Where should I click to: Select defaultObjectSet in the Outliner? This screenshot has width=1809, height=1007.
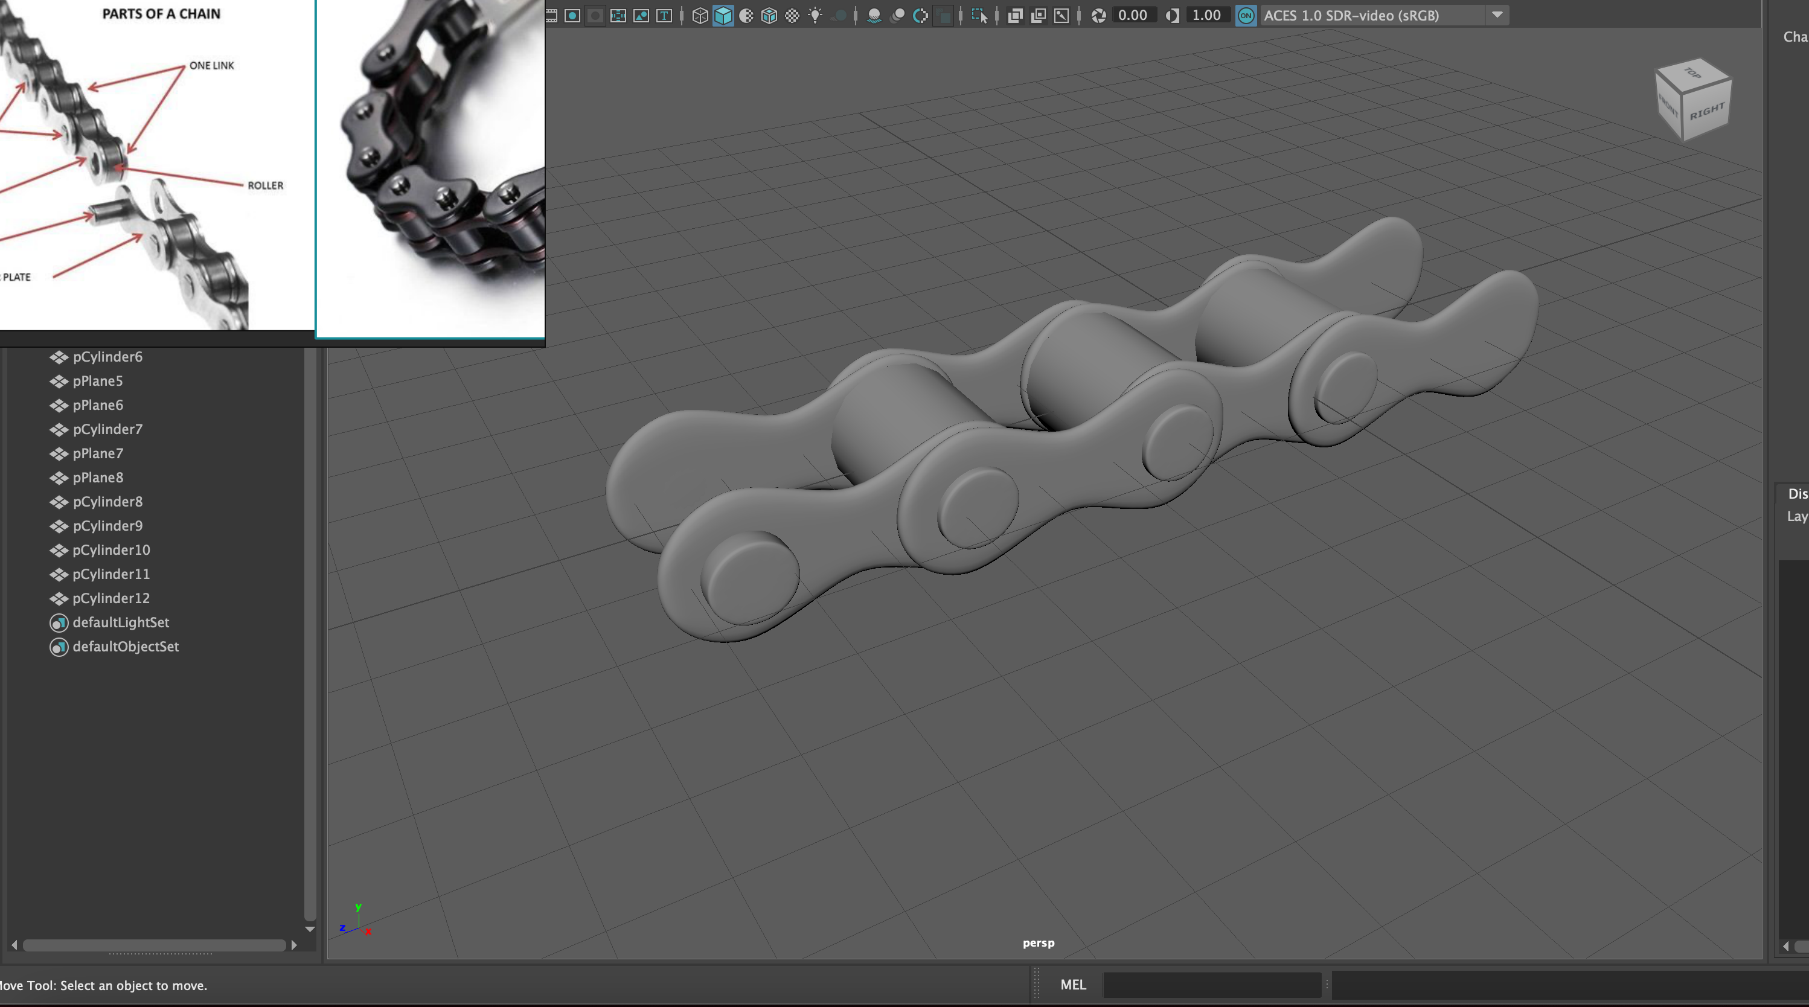click(x=126, y=647)
